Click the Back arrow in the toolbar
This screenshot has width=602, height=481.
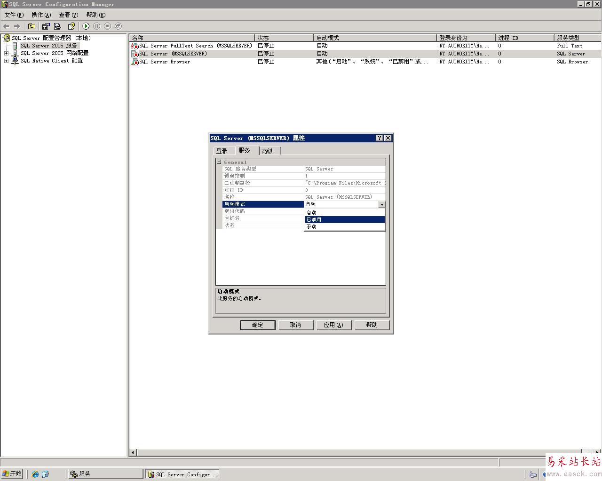click(x=6, y=26)
